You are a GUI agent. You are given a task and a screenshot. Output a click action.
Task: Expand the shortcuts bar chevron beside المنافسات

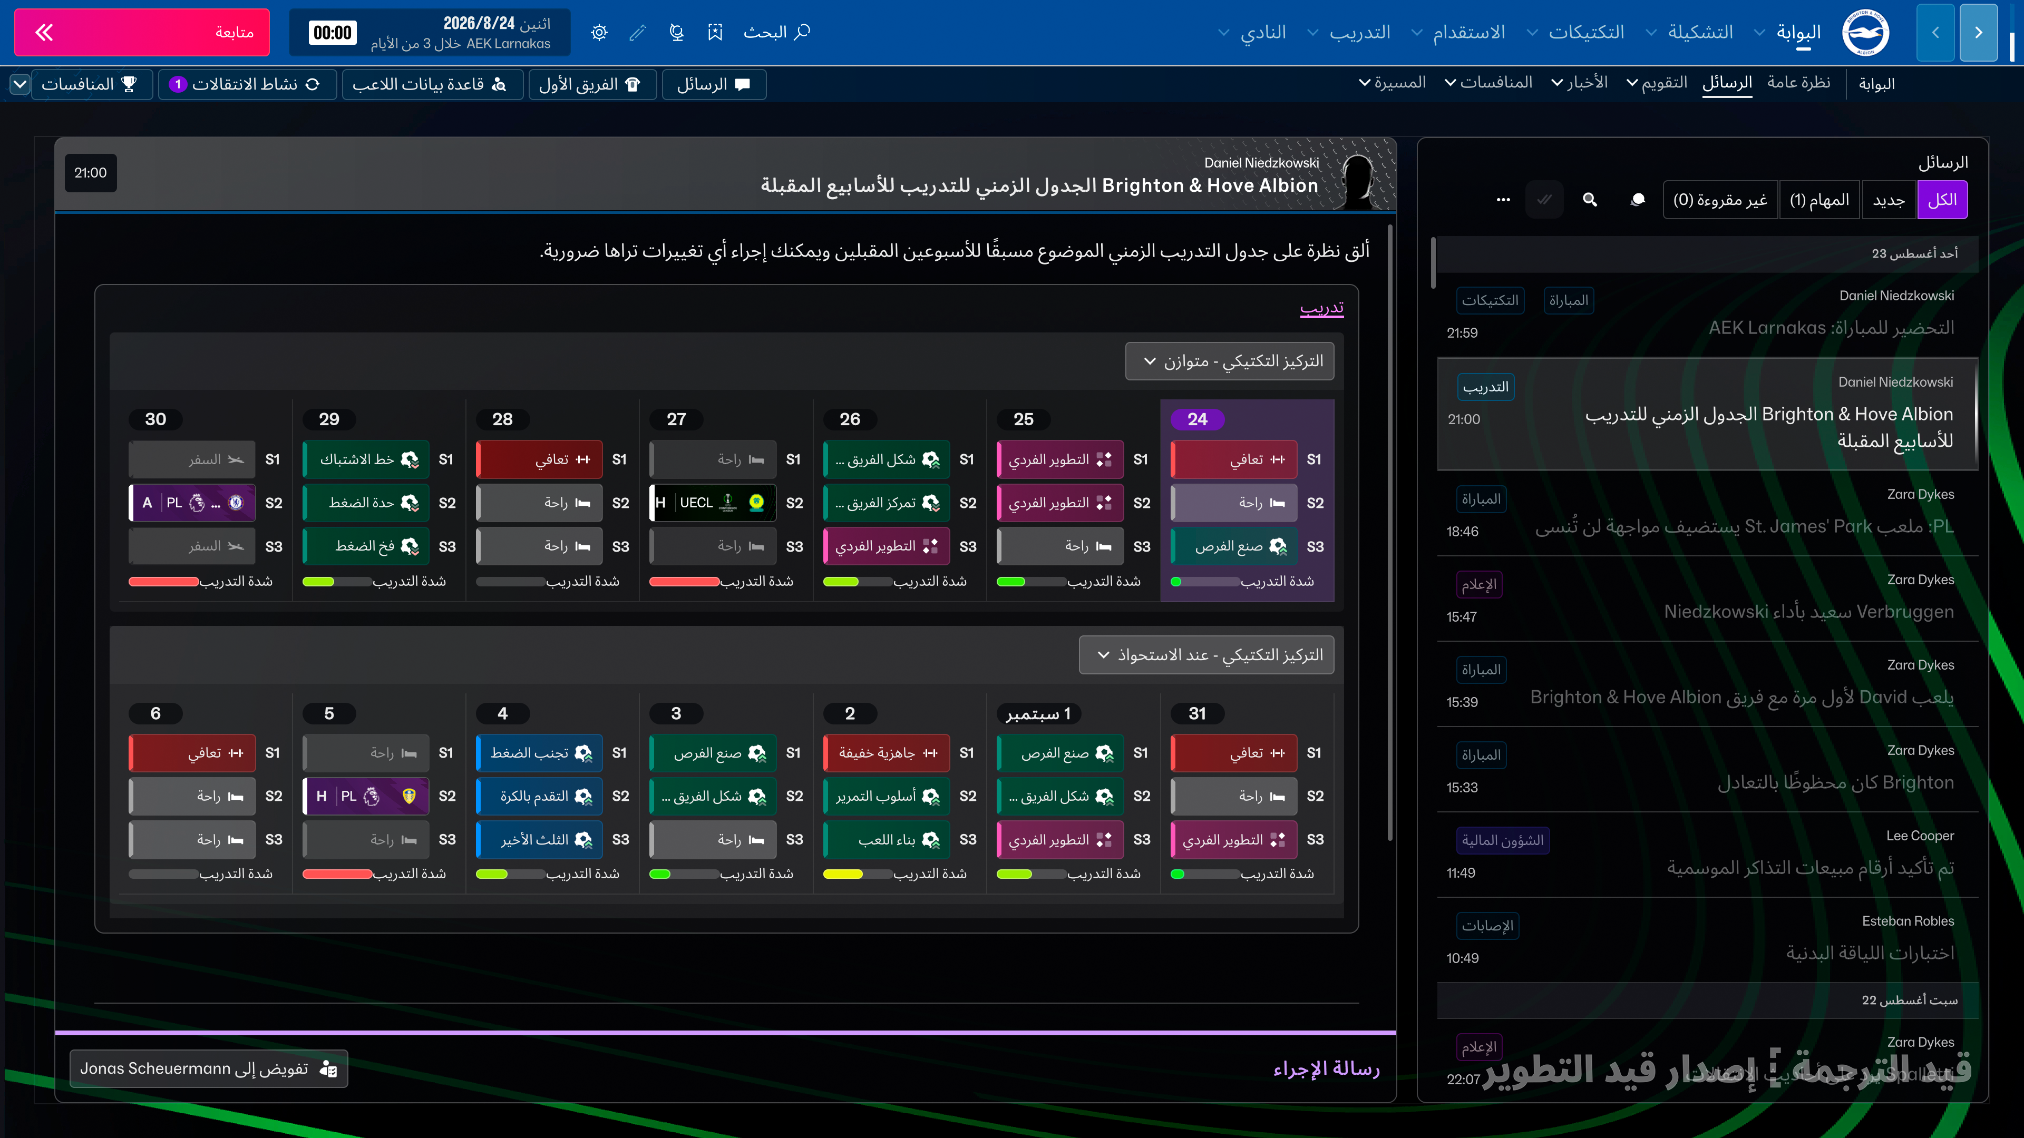pyautogui.click(x=20, y=84)
